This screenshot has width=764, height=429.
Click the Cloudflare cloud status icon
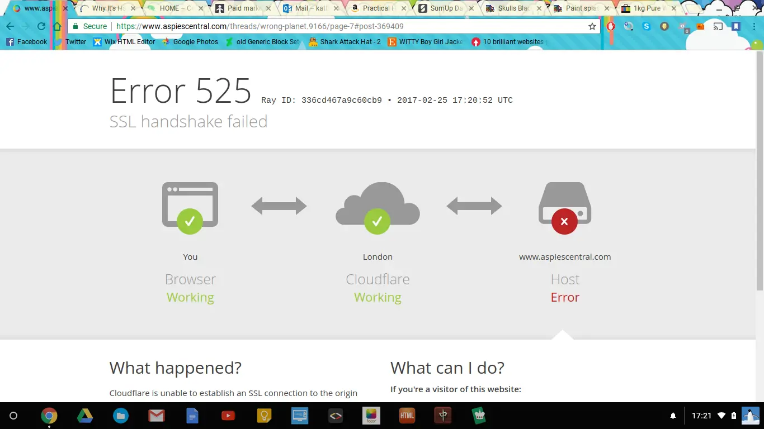[x=378, y=208]
